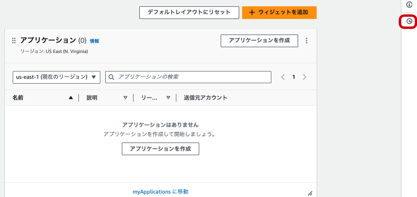Click the 説明 column header text
The width and height of the screenshot is (417, 197).
tap(92, 98)
